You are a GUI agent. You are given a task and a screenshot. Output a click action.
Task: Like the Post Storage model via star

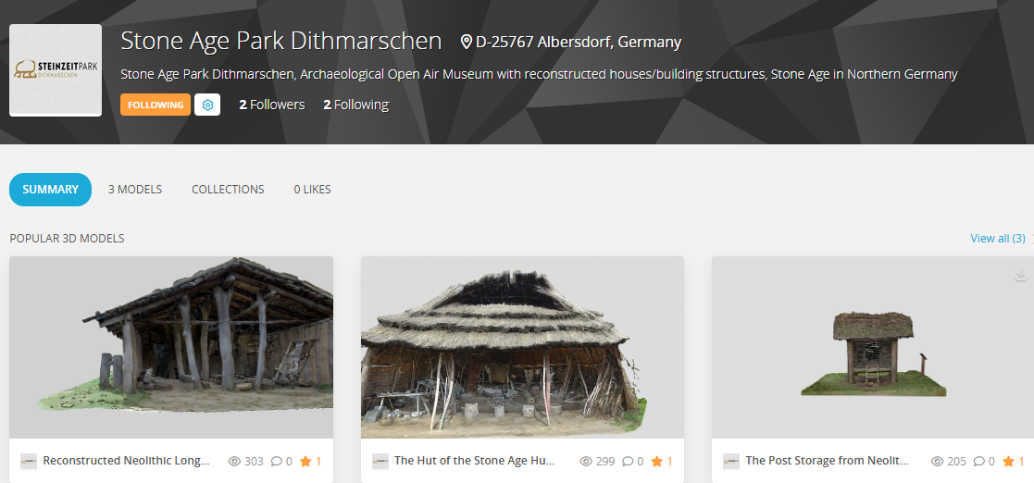pos(1008,461)
